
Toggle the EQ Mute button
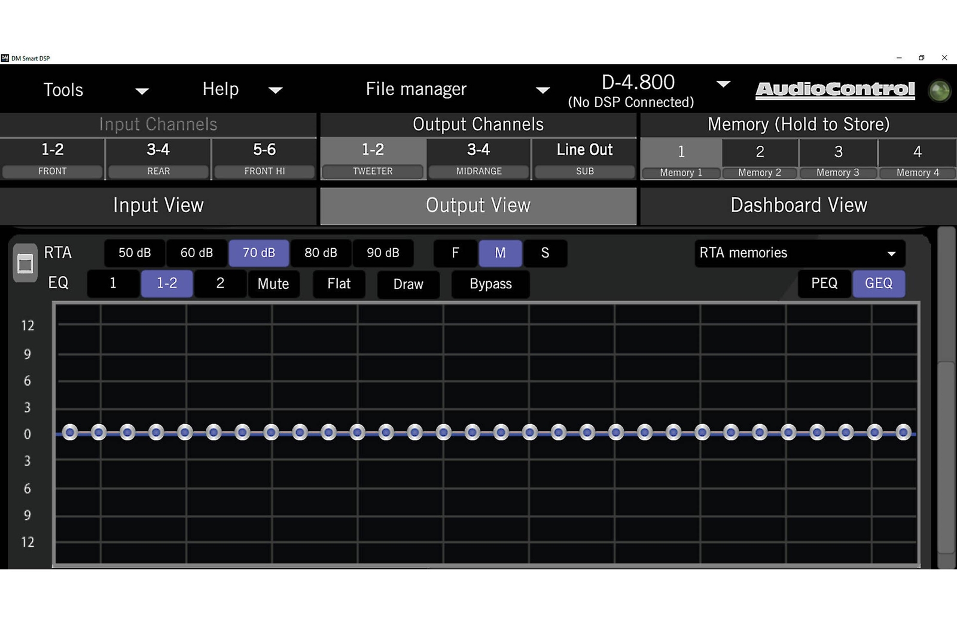273,283
